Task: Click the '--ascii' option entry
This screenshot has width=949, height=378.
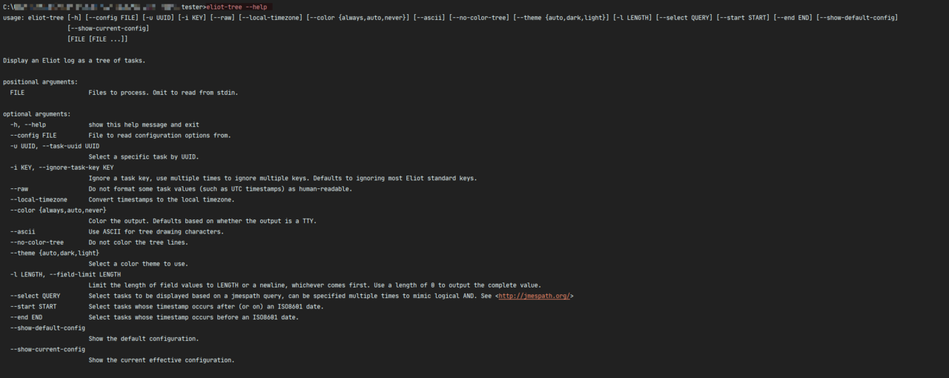Action: click(23, 231)
